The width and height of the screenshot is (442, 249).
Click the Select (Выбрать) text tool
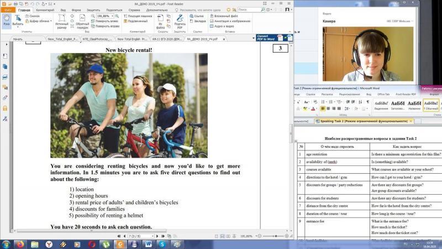18,20
